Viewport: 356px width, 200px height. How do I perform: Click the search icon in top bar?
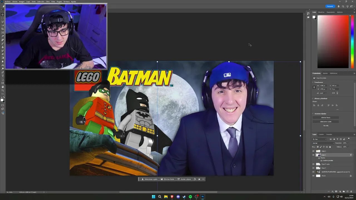(343, 6)
